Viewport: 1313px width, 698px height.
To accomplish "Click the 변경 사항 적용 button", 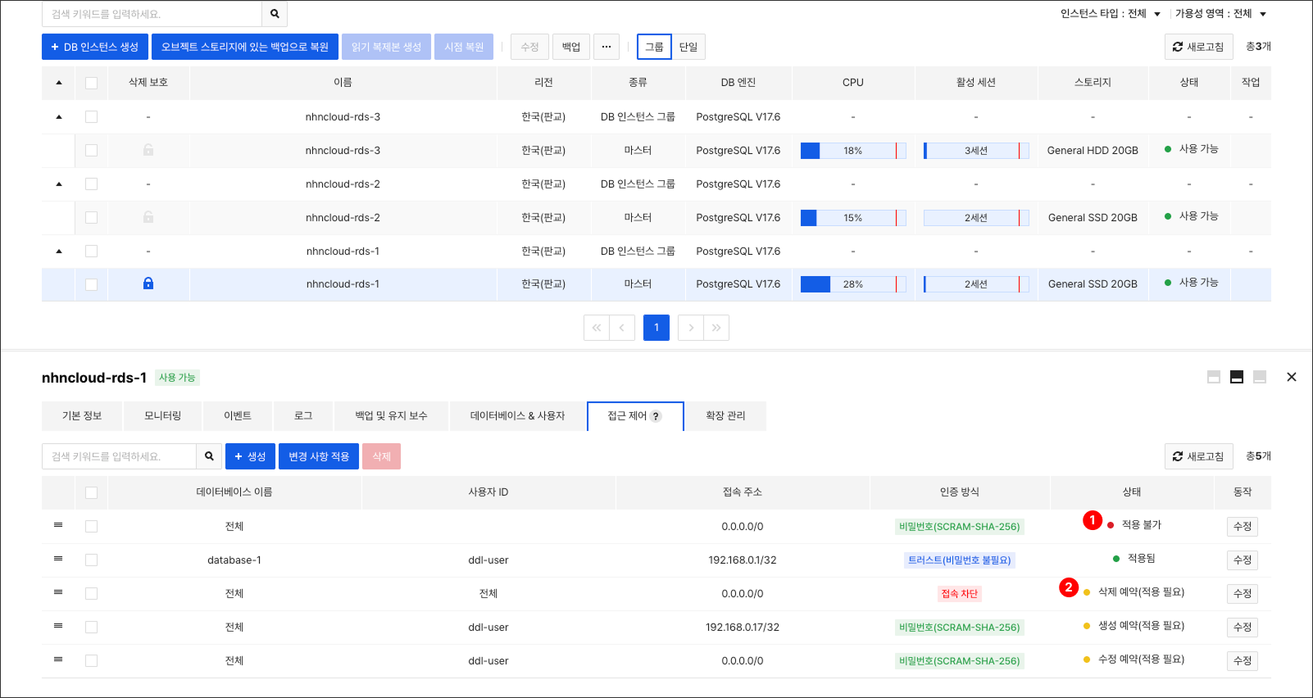I will tap(319, 456).
